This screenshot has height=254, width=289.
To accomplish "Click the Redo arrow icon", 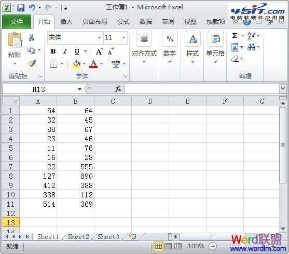I will 48,7.
